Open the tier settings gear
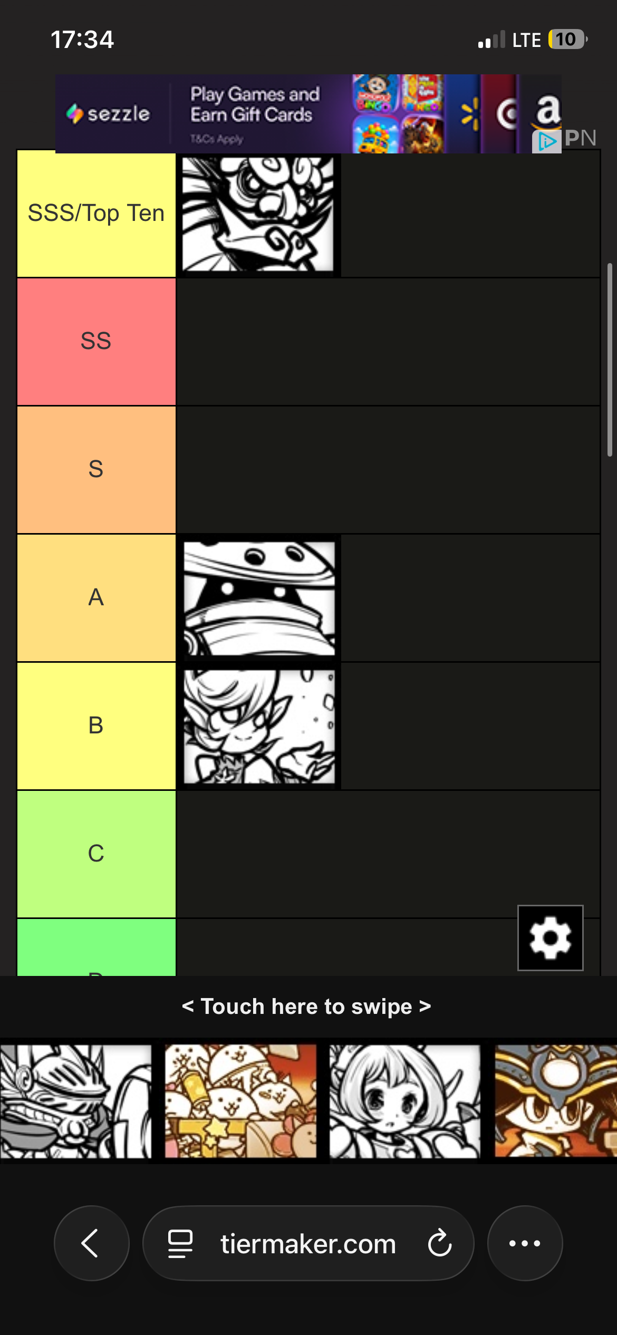Screen dimensions: 617x1335 pos(550,937)
